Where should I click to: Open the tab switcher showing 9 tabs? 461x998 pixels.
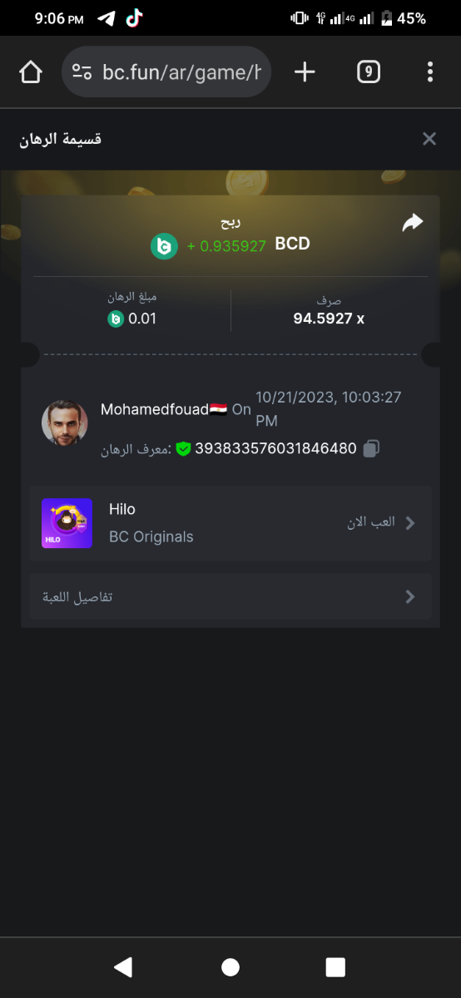tap(369, 72)
